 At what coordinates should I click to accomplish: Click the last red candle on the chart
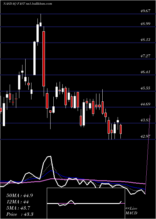121,129
